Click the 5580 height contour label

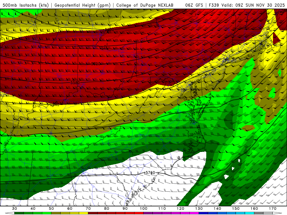[x=75, y=83]
